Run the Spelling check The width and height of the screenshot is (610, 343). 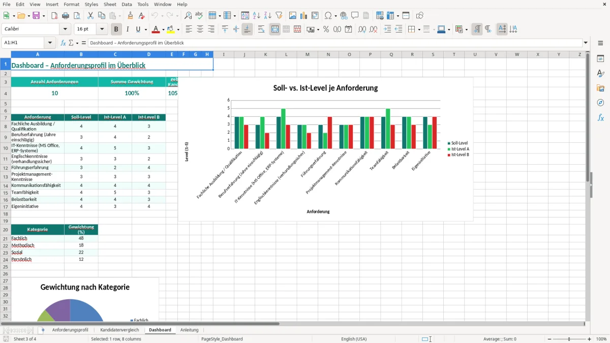[199, 16]
